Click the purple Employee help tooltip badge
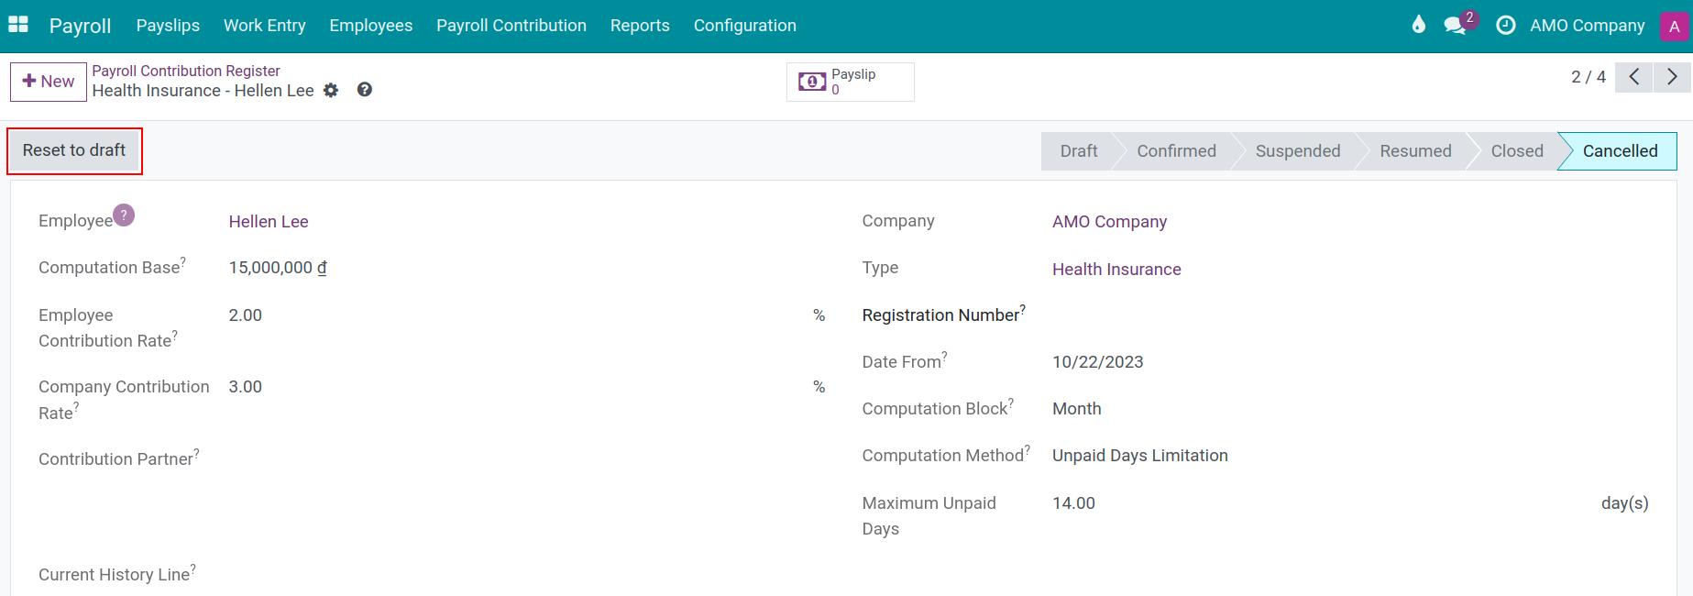The width and height of the screenshot is (1693, 596). (x=124, y=215)
